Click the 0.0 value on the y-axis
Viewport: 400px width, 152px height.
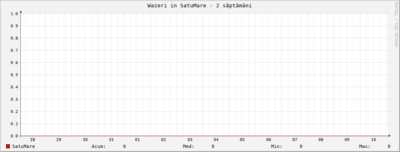pos(14,136)
